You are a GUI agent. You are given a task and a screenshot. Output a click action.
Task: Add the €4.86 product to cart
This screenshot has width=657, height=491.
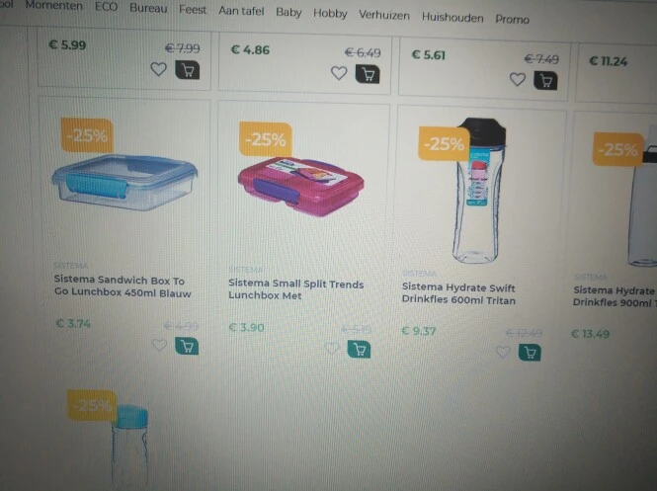point(368,74)
